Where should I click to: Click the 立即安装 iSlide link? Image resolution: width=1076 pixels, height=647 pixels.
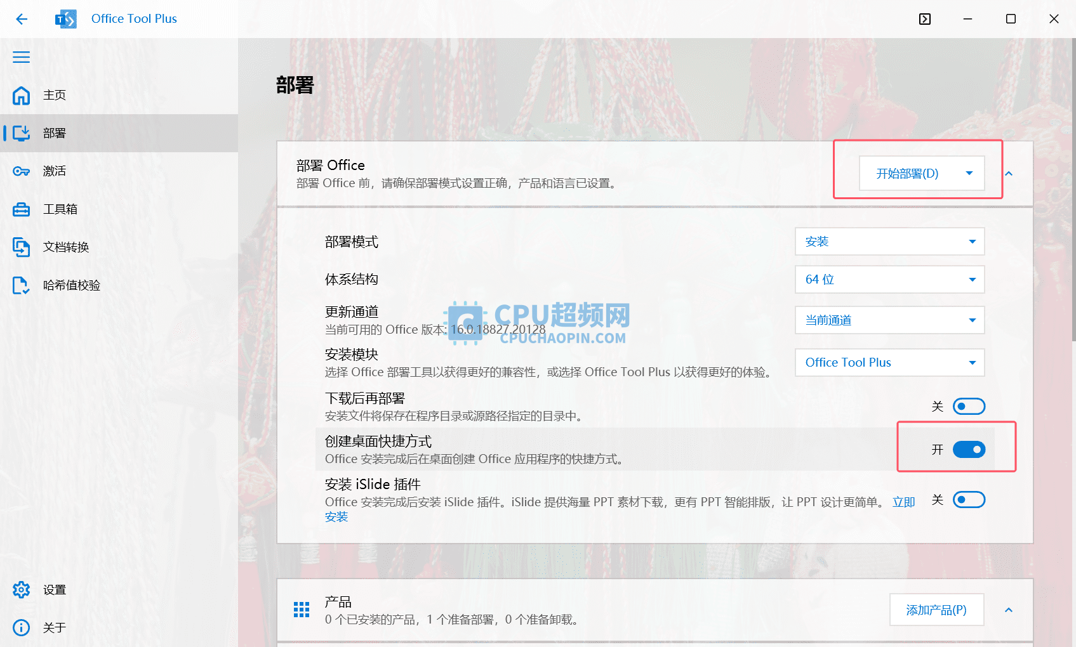pyautogui.click(x=903, y=502)
